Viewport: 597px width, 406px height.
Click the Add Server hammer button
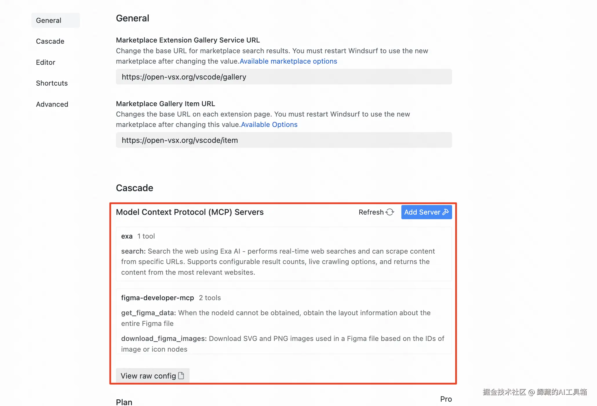pos(426,212)
